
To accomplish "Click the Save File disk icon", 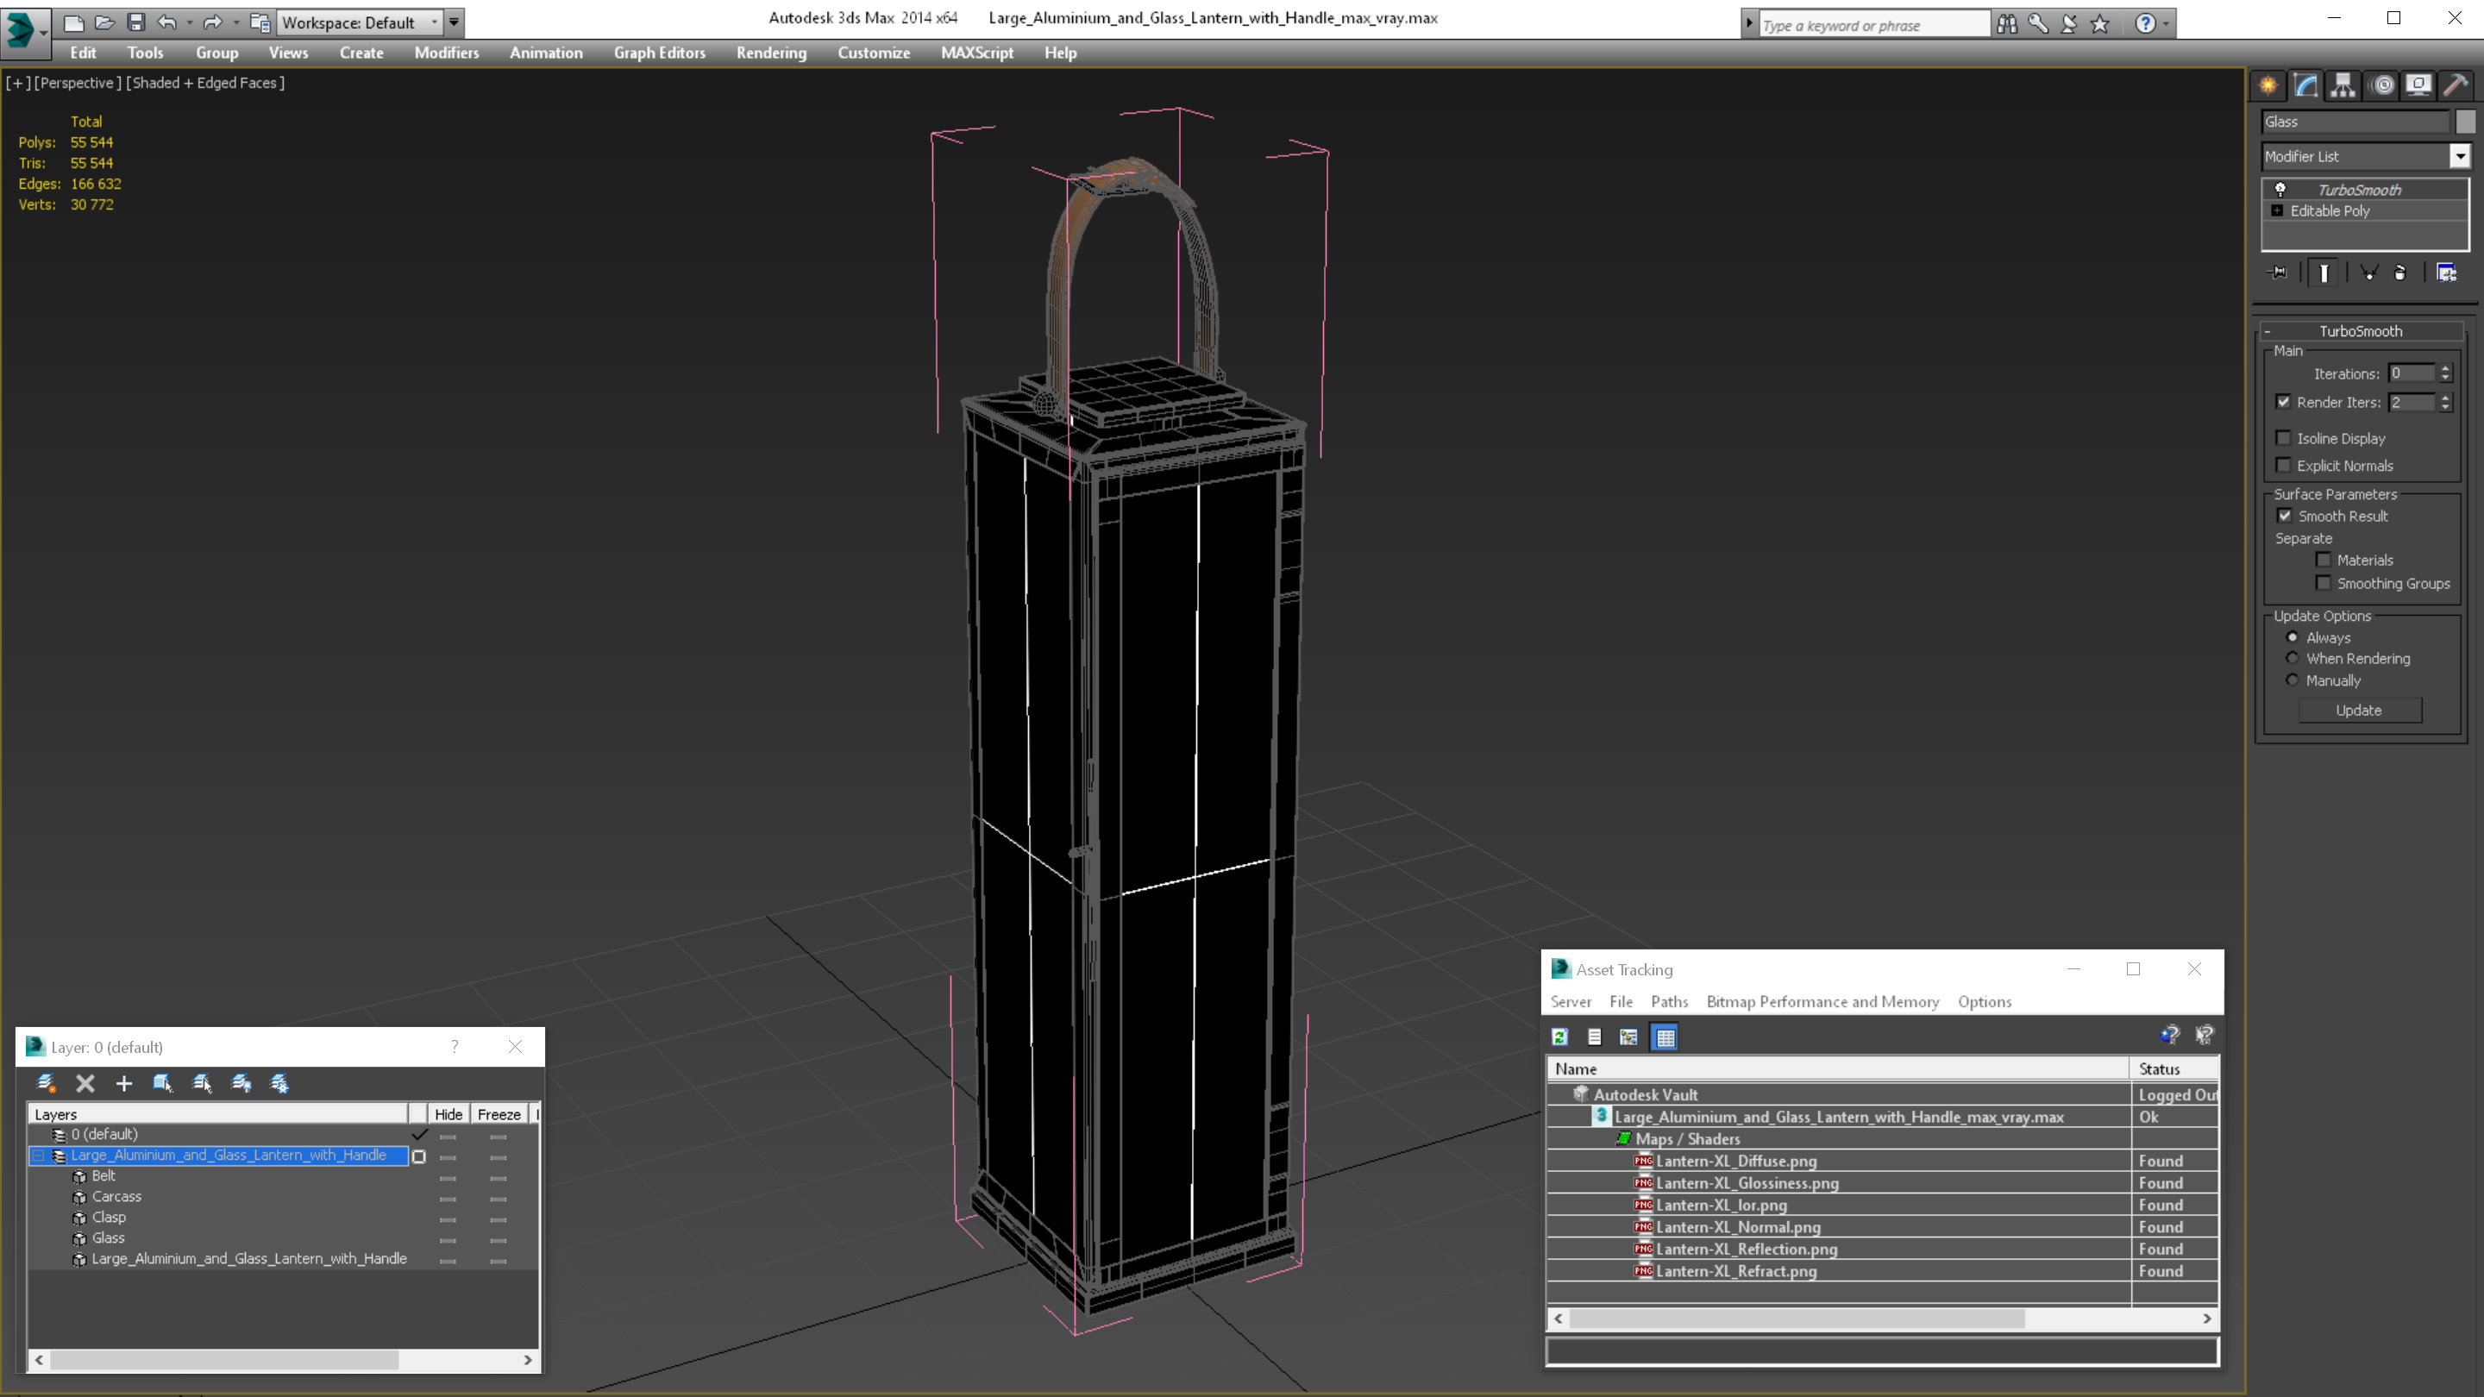I will point(135,22).
